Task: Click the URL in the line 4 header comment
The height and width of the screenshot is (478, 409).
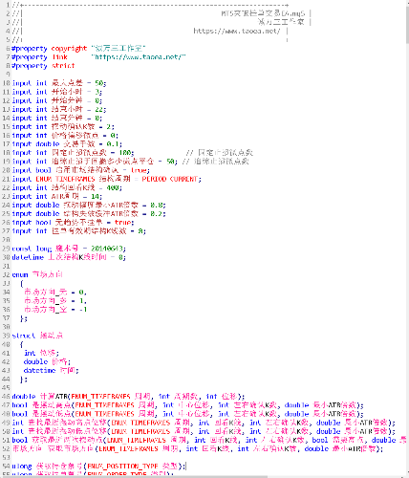Action: click(x=237, y=31)
